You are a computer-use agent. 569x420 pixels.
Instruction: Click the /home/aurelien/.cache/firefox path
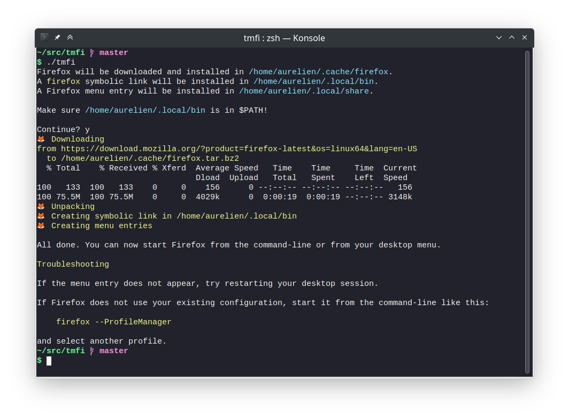(x=318, y=72)
